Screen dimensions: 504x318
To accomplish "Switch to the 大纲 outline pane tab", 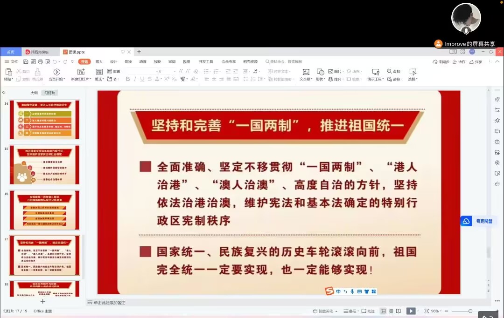I will tap(34, 93).
